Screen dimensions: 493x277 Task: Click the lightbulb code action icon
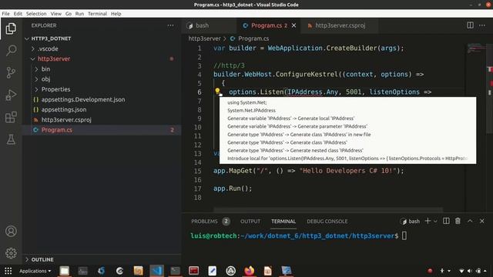click(x=217, y=92)
